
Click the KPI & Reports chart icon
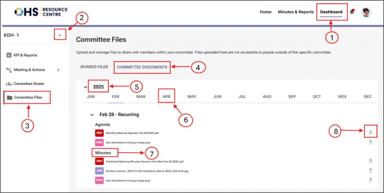pyautogui.click(x=9, y=55)
